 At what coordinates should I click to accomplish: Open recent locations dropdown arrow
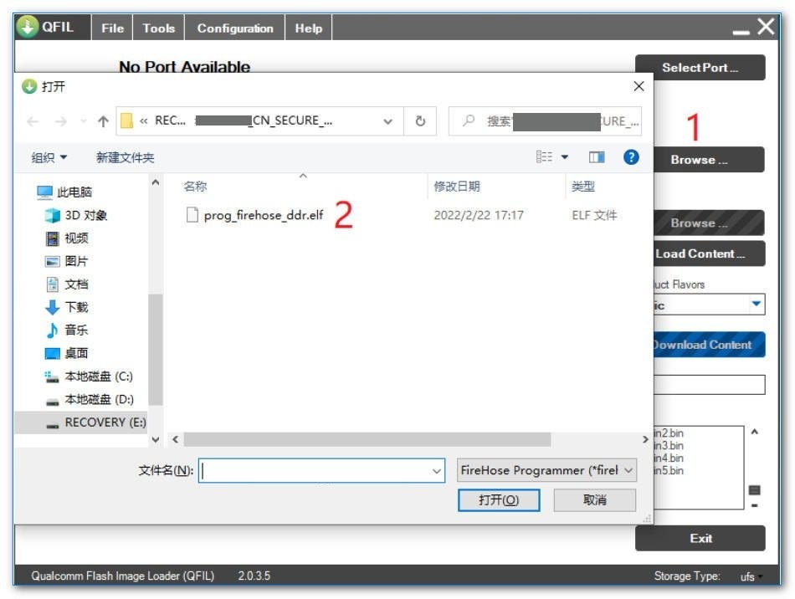click(83, 121)
